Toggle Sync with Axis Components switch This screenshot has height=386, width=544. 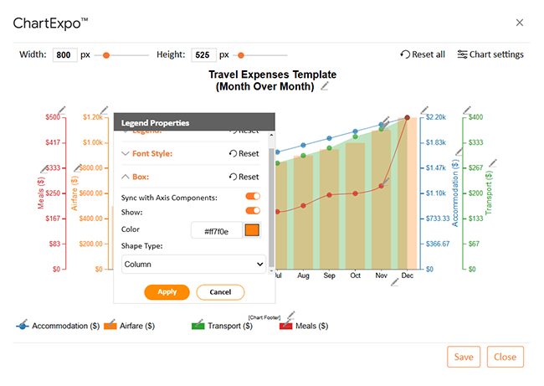coord(253,196)
